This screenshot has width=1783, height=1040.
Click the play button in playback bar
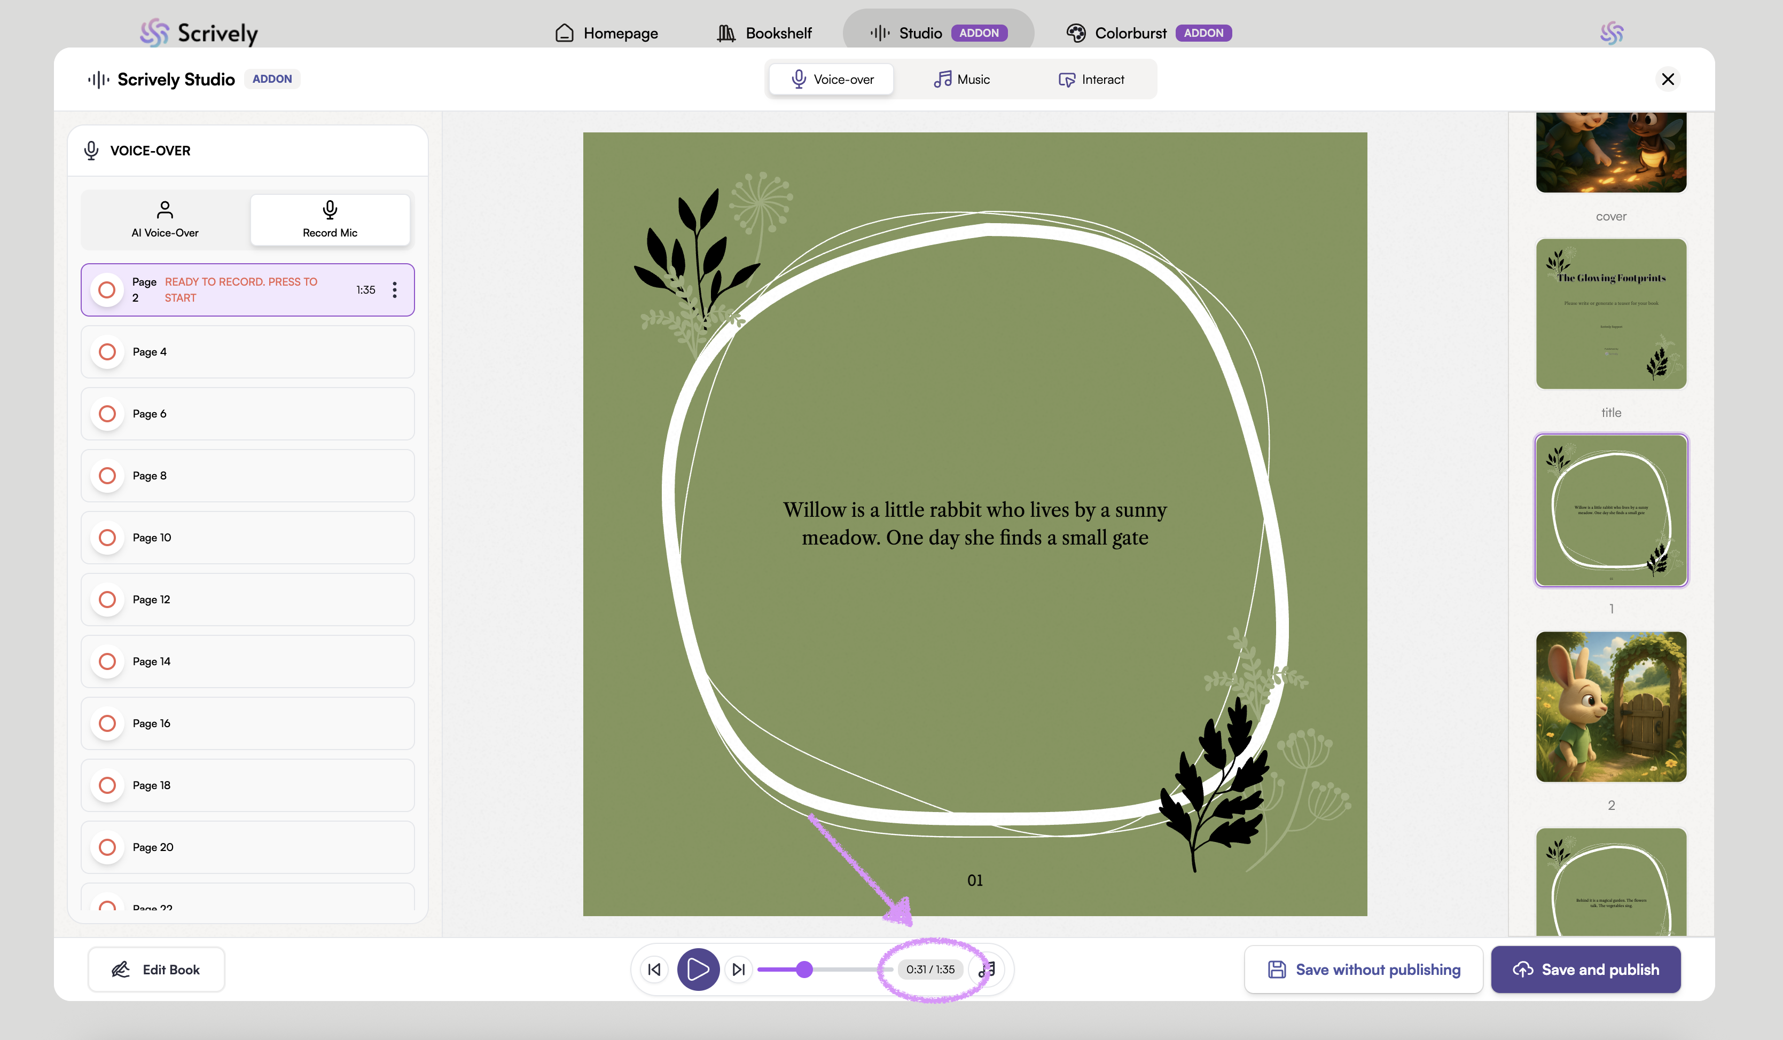point(698,970)
